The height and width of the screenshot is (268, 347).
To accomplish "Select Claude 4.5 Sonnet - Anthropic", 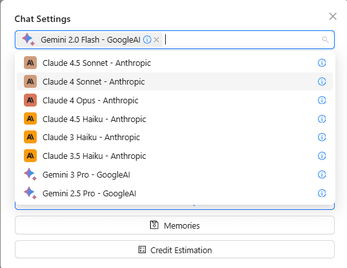I will (x=175, y=63).
